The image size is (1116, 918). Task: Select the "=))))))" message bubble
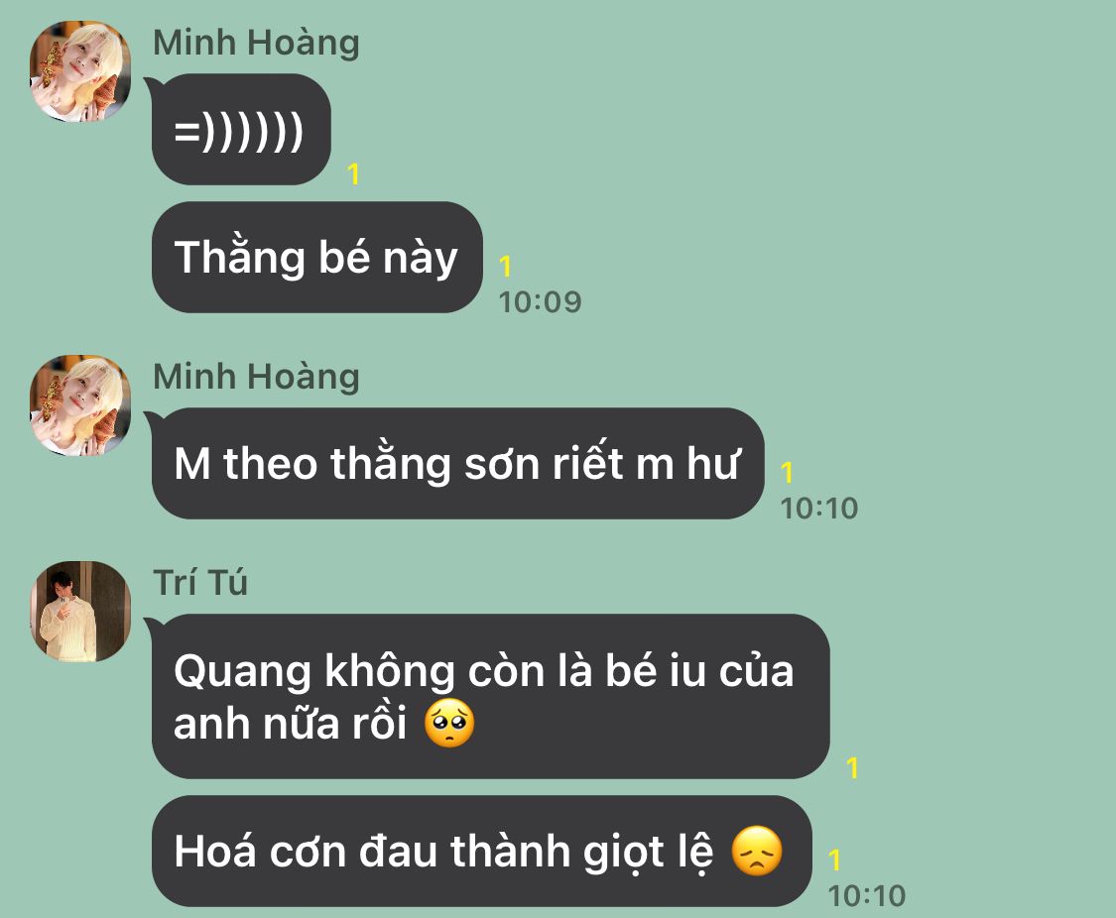pyautogui.click(x=241, y=130)
